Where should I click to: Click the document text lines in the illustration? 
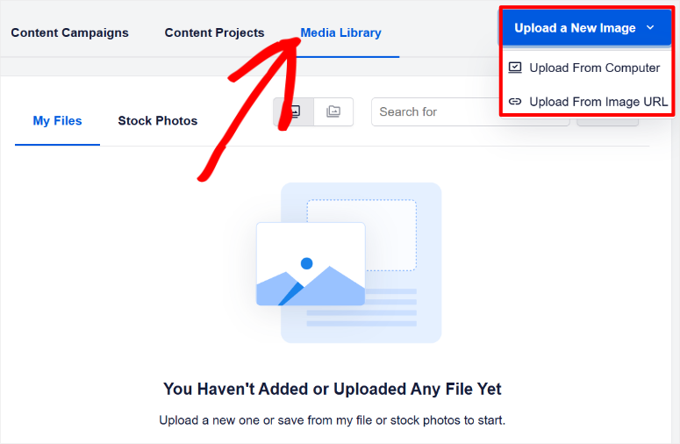(x=361, y=308)
